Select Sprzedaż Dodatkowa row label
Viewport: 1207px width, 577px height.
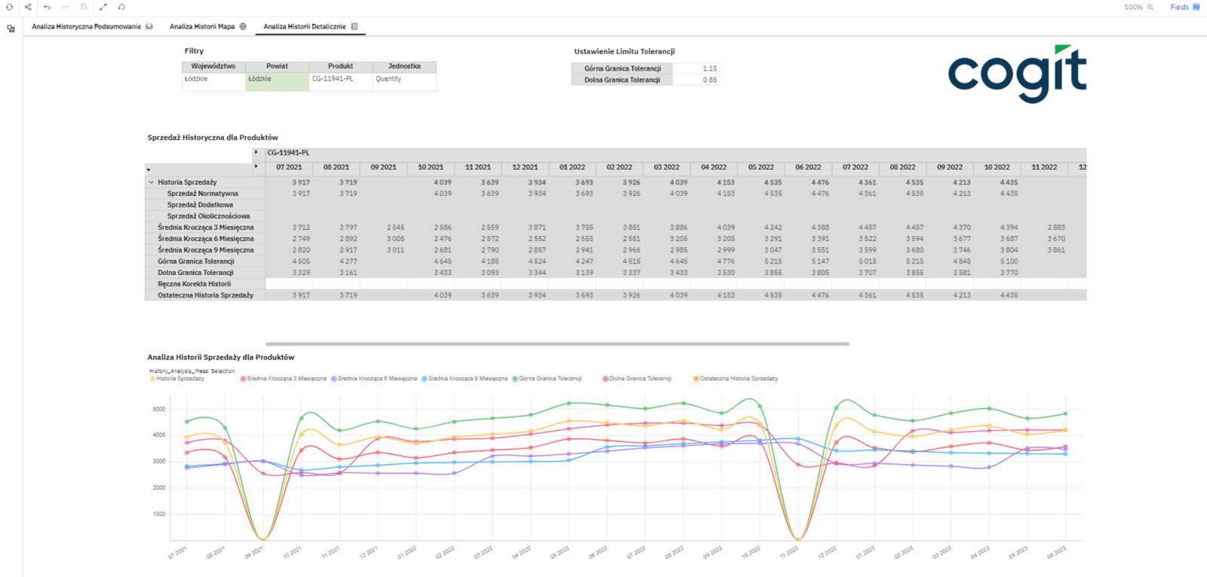pyautogui.click(x=200, y=205)
